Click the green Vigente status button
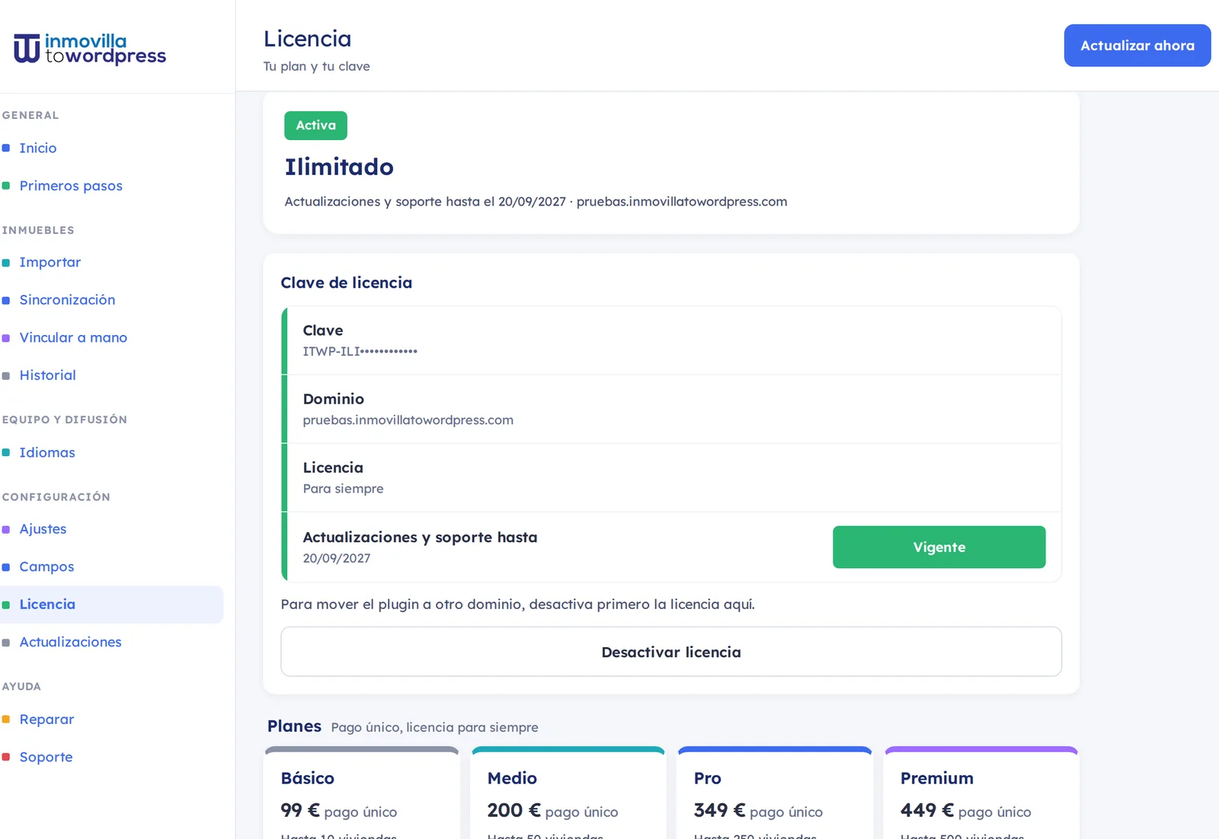 tap(939, 547)
